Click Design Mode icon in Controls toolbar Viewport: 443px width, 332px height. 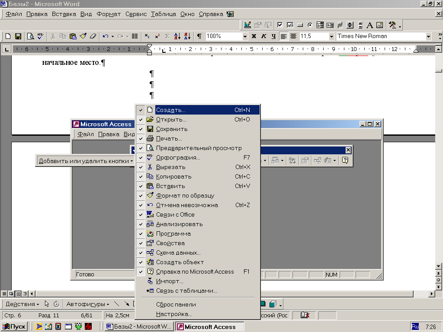(x=247, y=25)
